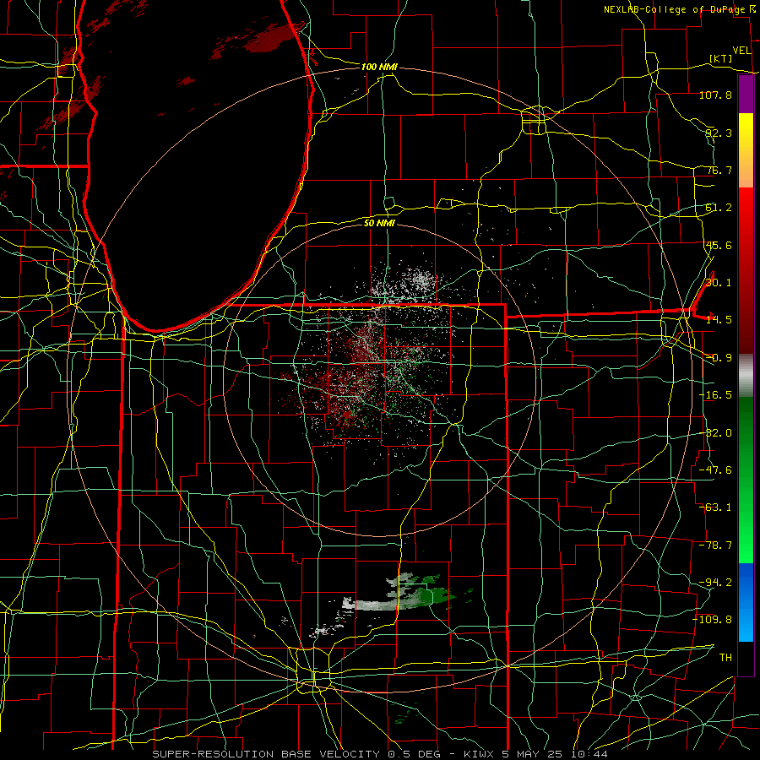This screenshot has height=760, width=760.
Task: Select the -109.8 legend value
Action: pos(713,620)
